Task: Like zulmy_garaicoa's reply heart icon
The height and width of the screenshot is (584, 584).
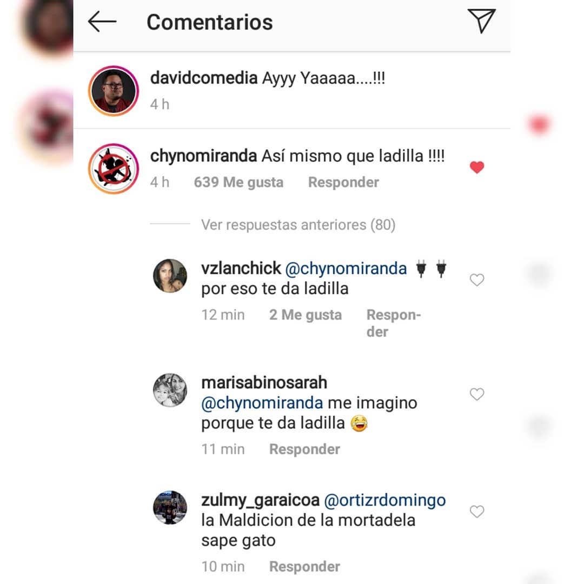Action: pyautogui.click(x=477, y=512)
